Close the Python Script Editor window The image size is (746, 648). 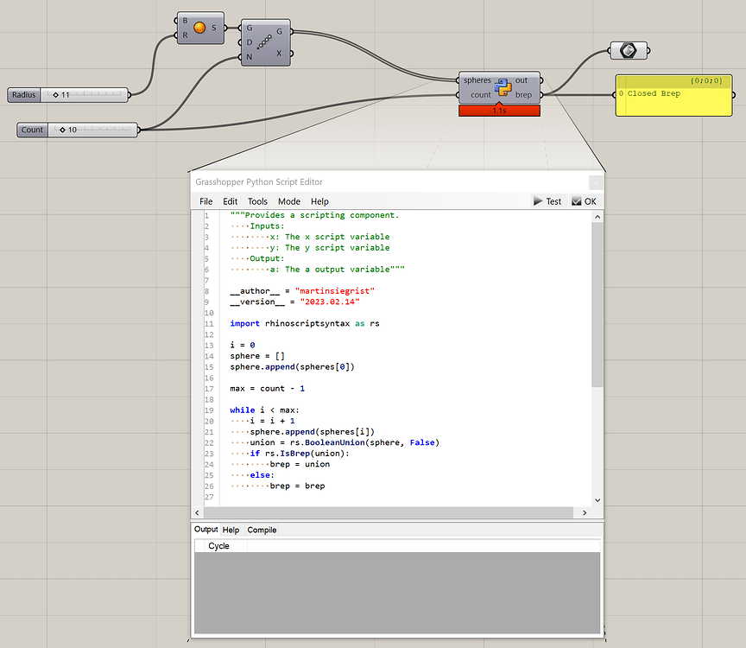click(x=595, y=183)
